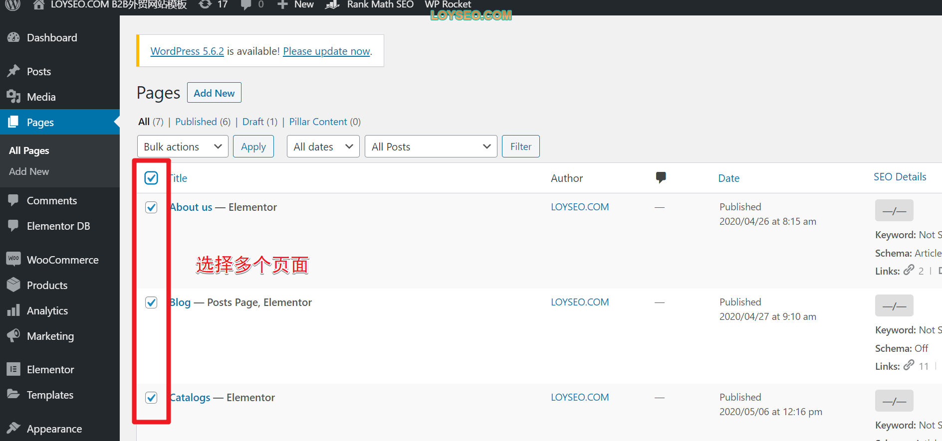Uncheck the Blog page checkbox
This screenshot has height=441, width=942.
[x=151, y=302]
